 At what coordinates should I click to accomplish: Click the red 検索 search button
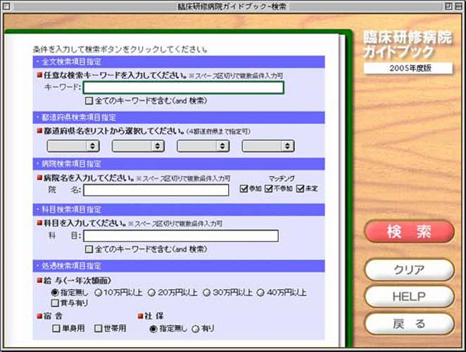pos(409,232)
